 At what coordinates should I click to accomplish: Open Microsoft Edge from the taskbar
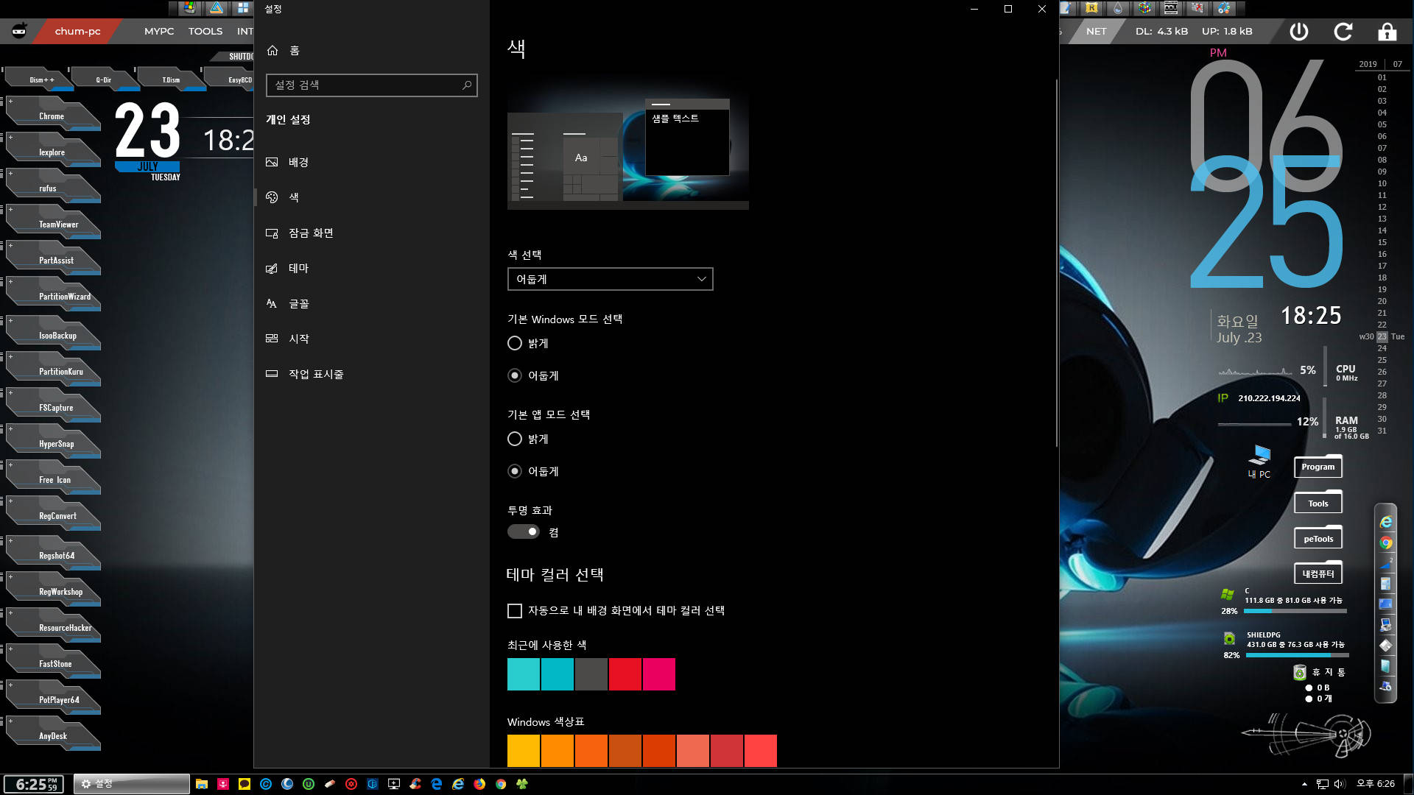tap(437, 784)
